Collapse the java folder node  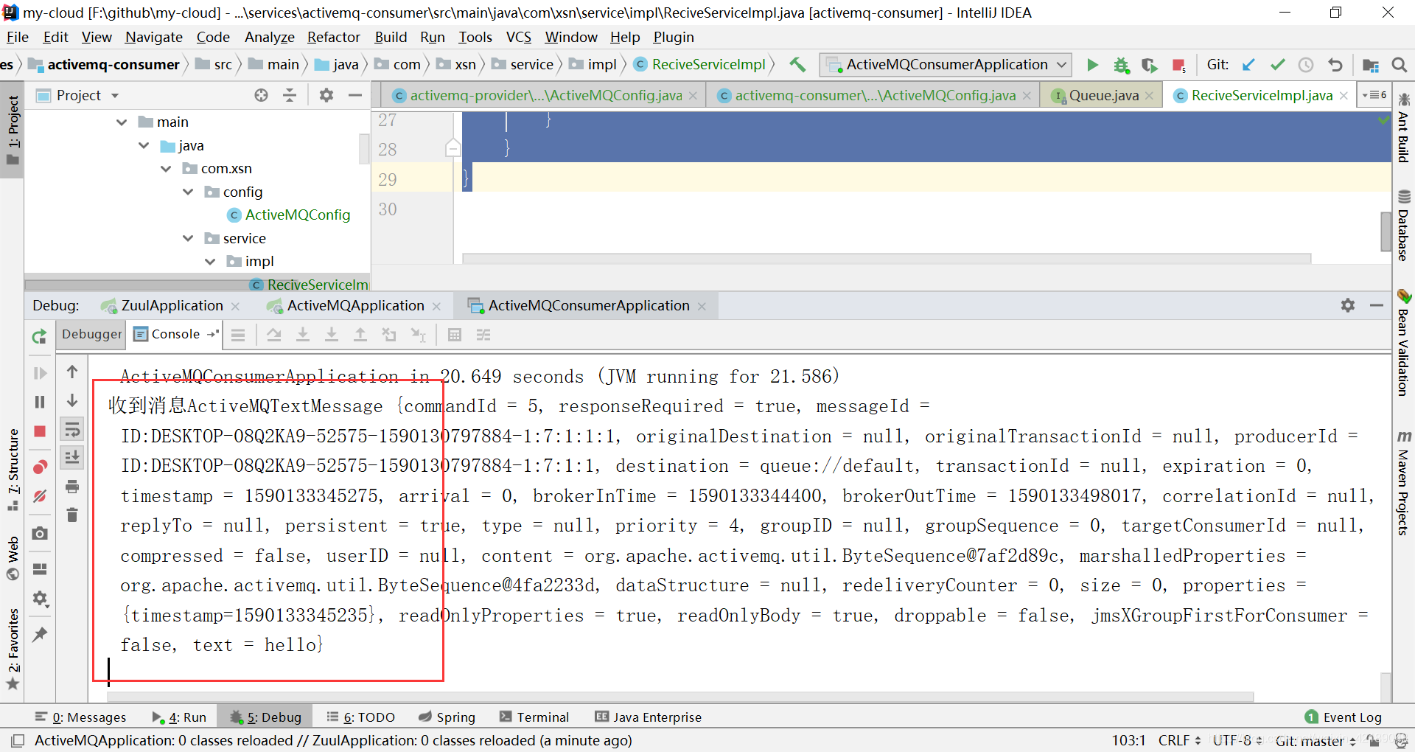(144, 146)
